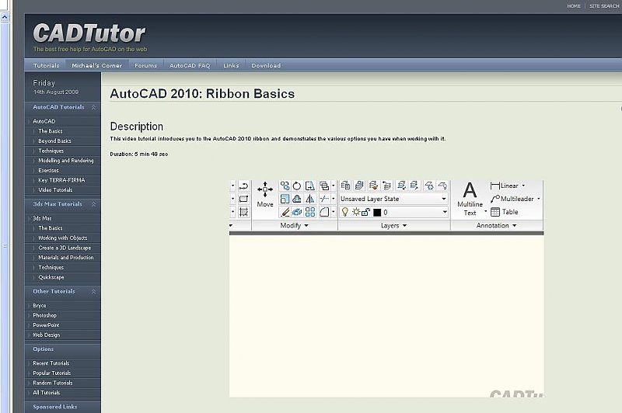Click the Layer Isolate icon
Image resolution: width=622 pixels, height=413 pixels.
401,186
